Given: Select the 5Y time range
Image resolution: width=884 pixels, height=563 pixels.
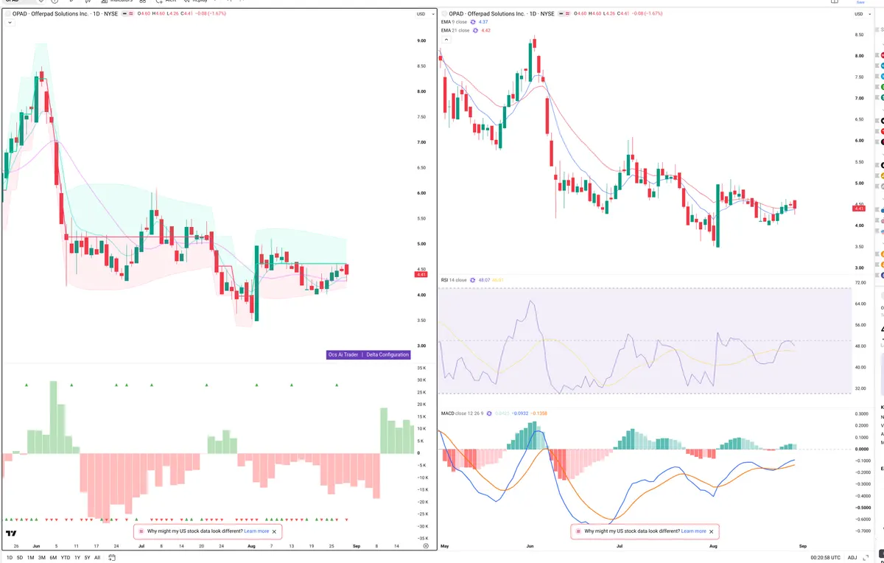Looking at the screenshot, I should [x=87, y=557].
